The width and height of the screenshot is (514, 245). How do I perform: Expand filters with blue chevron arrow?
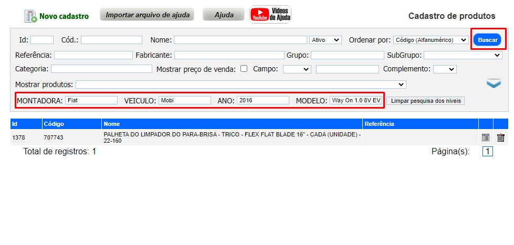tap(494, 83)
